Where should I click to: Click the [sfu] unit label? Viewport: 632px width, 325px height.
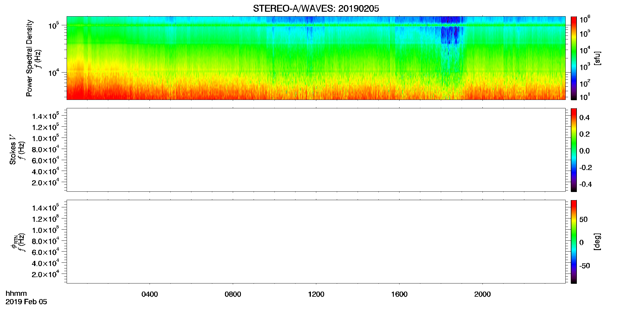(x=597, y=58)
